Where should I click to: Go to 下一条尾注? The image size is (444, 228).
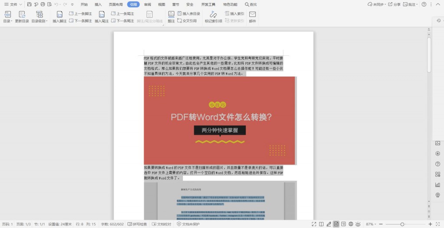123,21
